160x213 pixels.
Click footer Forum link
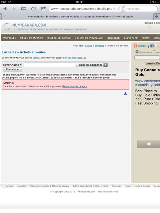[128, 186]
